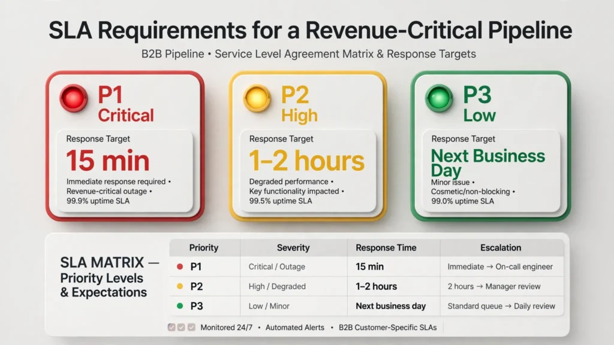Click the green dot in P3 table row

coord(180,306)
